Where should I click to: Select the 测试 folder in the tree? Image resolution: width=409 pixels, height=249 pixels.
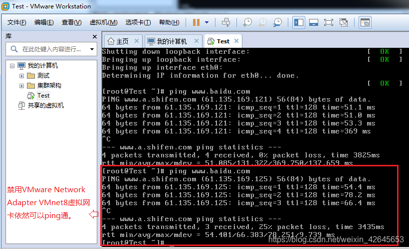pyautogui.click(x=43, y=76)
